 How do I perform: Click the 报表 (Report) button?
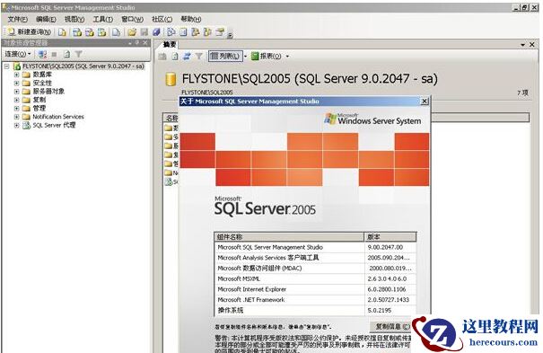(267, 56)
